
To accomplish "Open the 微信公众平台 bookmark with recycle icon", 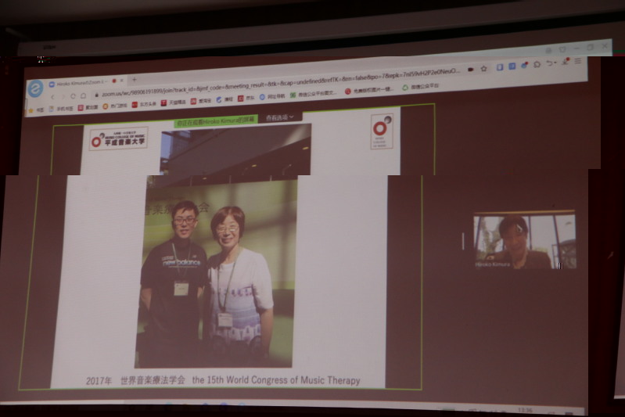I will tap(421, 87).
